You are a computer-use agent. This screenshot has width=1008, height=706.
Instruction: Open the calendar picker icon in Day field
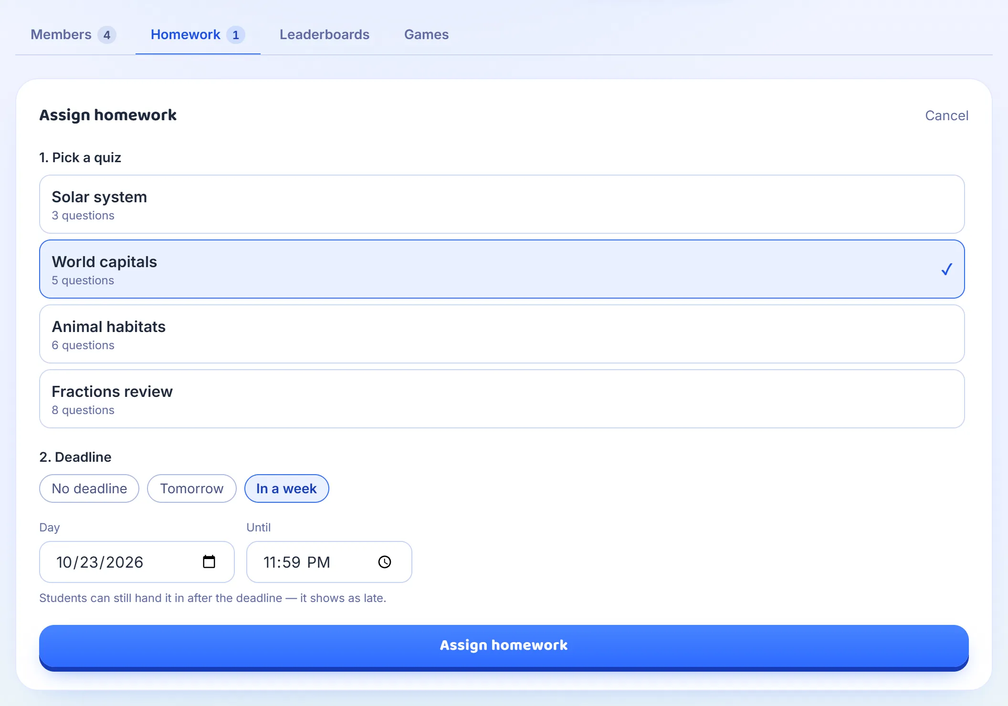[209, 561]
